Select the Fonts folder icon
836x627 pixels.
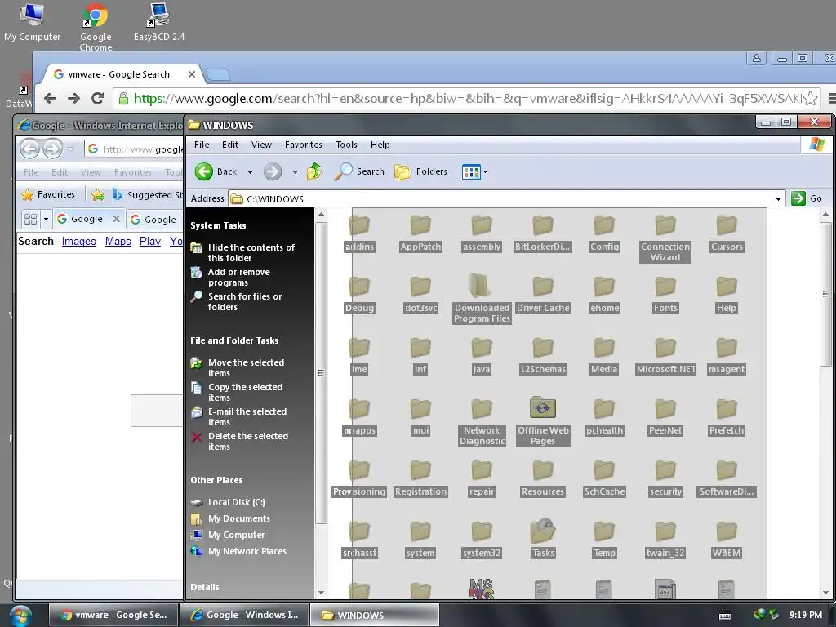click(x=665, y=287)
